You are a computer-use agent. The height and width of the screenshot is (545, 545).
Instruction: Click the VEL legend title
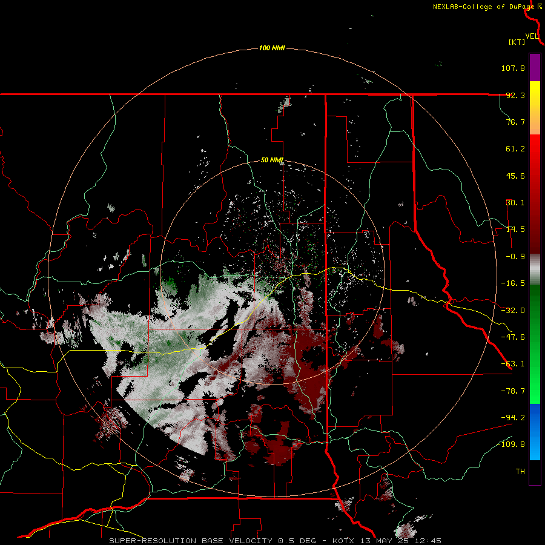[532, 36]
